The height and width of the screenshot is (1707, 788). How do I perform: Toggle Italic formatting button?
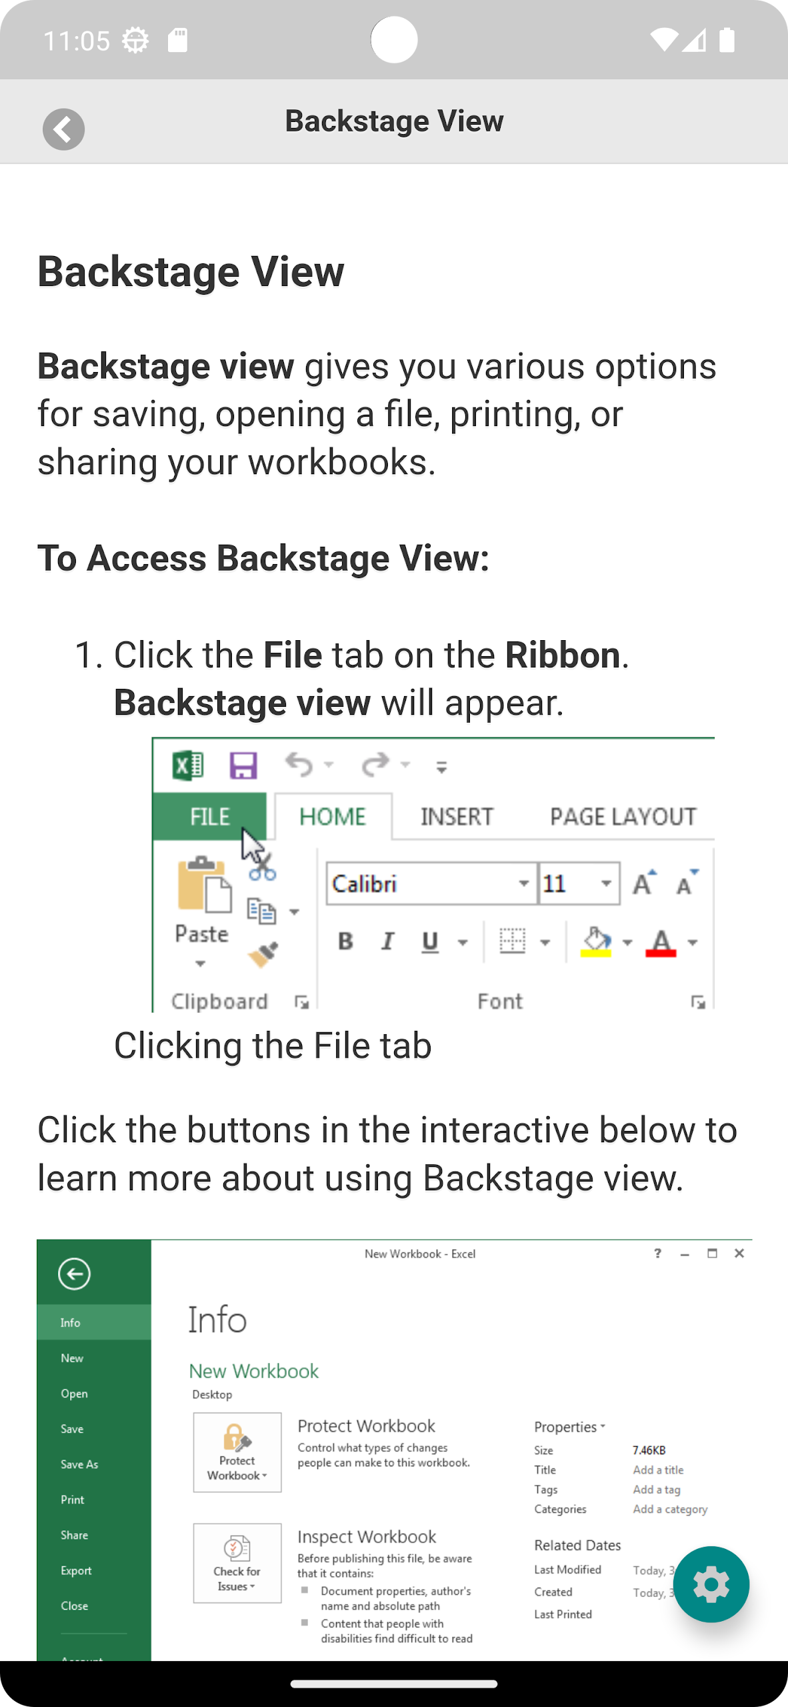[387, 942]
